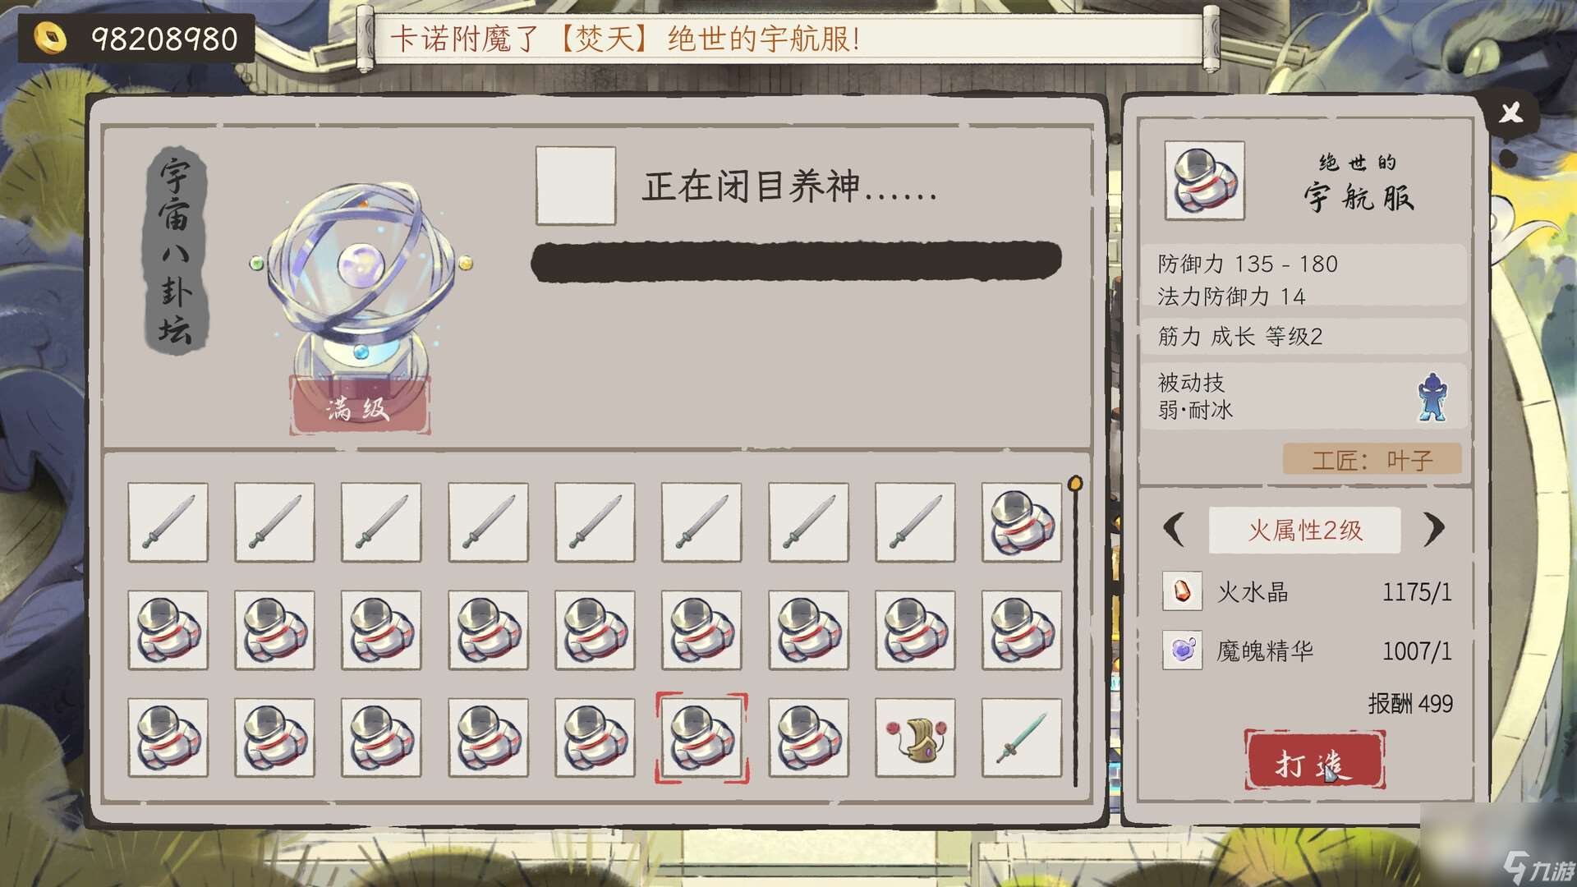
Task: Close the enchanting panel with X
Action: 1511,113
